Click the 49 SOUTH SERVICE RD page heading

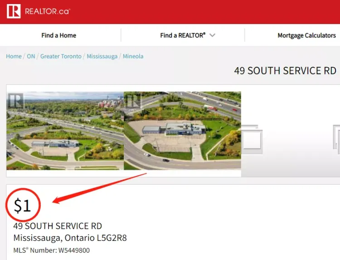coord(285,71)
